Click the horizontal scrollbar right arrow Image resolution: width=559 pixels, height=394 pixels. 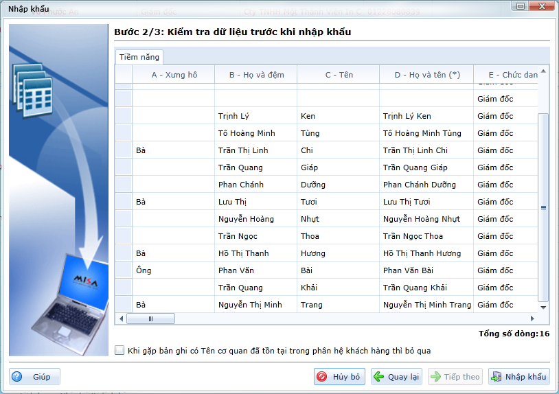coord(532,318)
